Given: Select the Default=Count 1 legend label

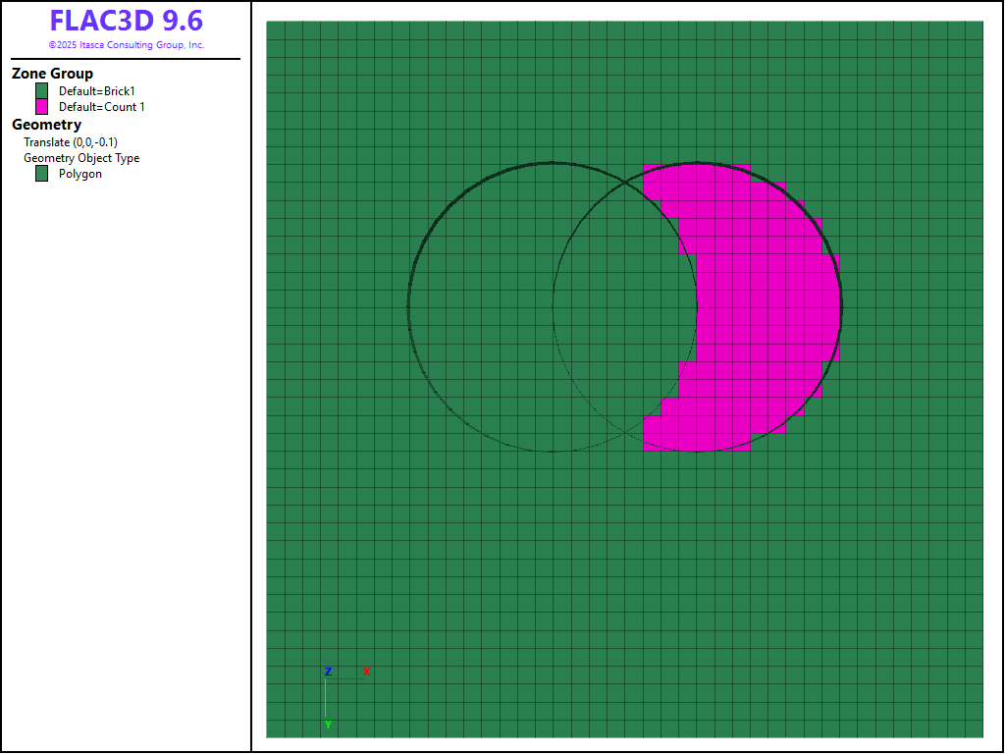Looking at the screenshot, I should coord(101,107).
